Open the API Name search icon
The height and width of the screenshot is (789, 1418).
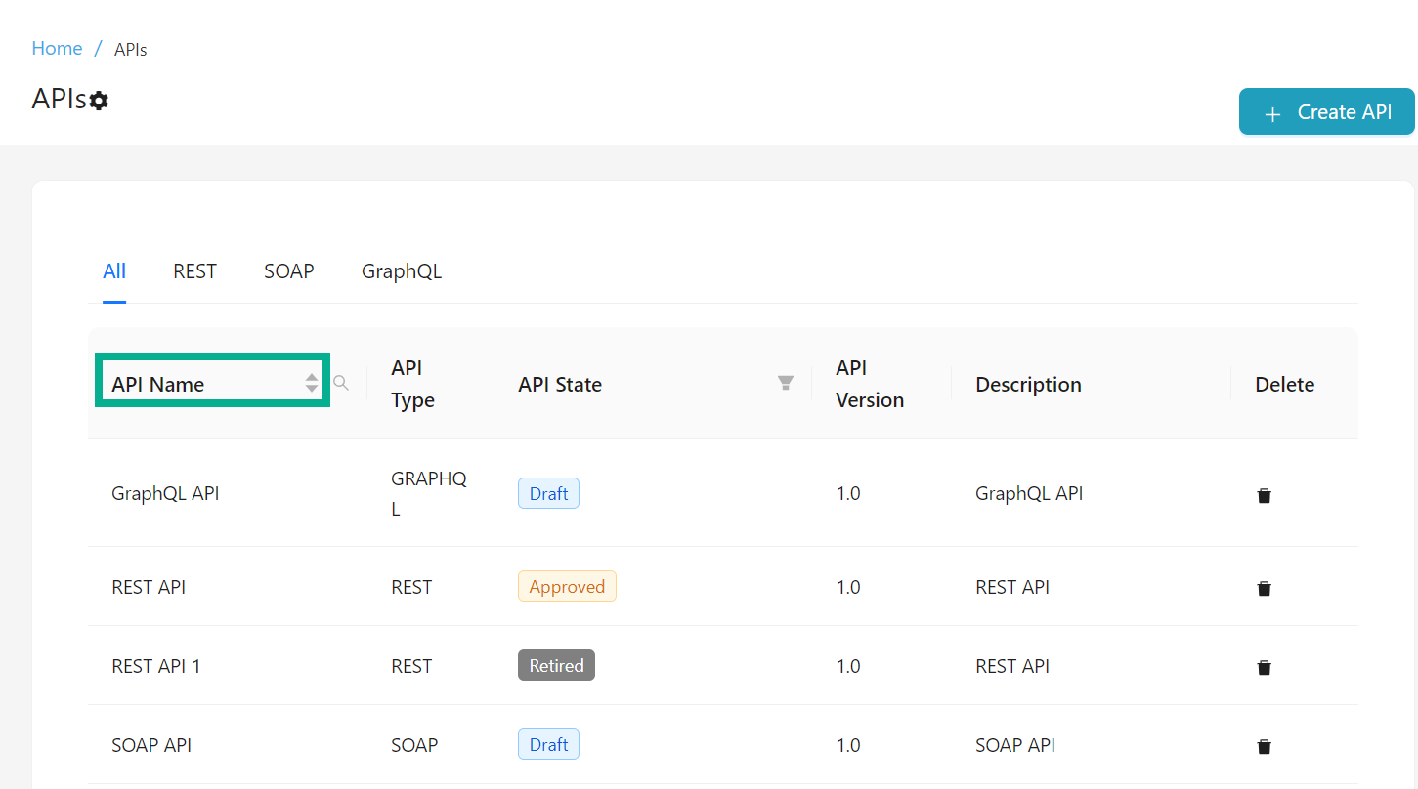tap(341, 383)
